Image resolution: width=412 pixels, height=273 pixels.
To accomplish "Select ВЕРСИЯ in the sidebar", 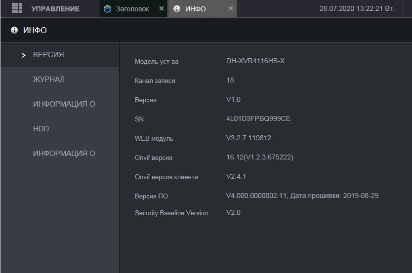I will point(48,55).
